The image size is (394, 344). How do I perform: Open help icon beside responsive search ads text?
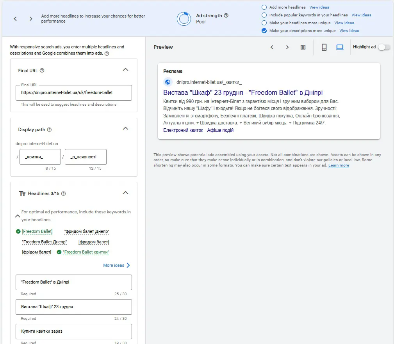point(107,53)
